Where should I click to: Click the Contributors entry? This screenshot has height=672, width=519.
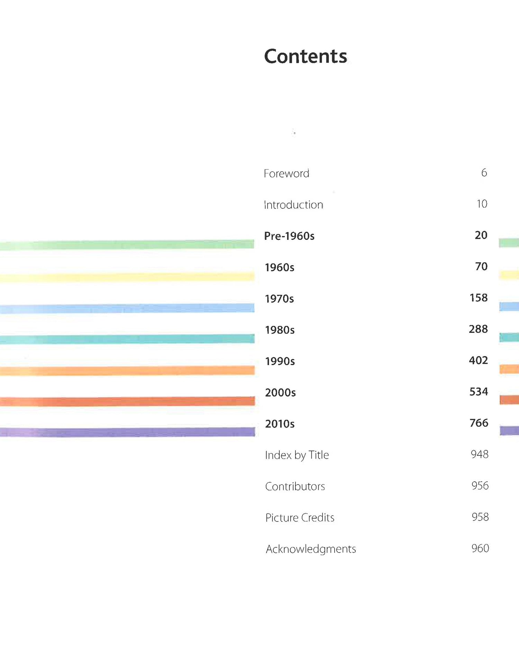click(295, 487)
